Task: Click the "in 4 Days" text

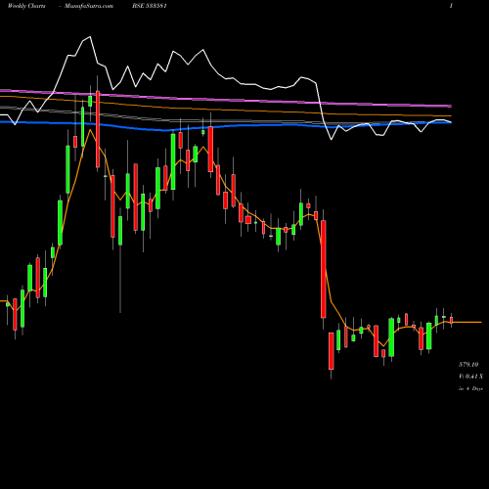Action: pyautogui.click(x=470, y=388)
